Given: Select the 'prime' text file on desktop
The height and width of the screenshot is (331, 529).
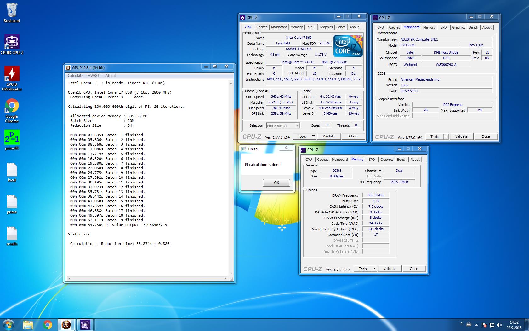Looking at the screenshot, I should click(x=12, y=204).
